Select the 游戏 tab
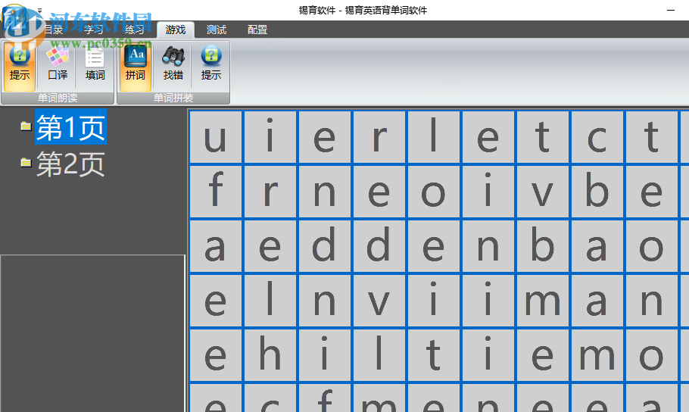Image resolution: width=689 pixels, height=412 pixels. pyautogui.click(x=176, y=30)
